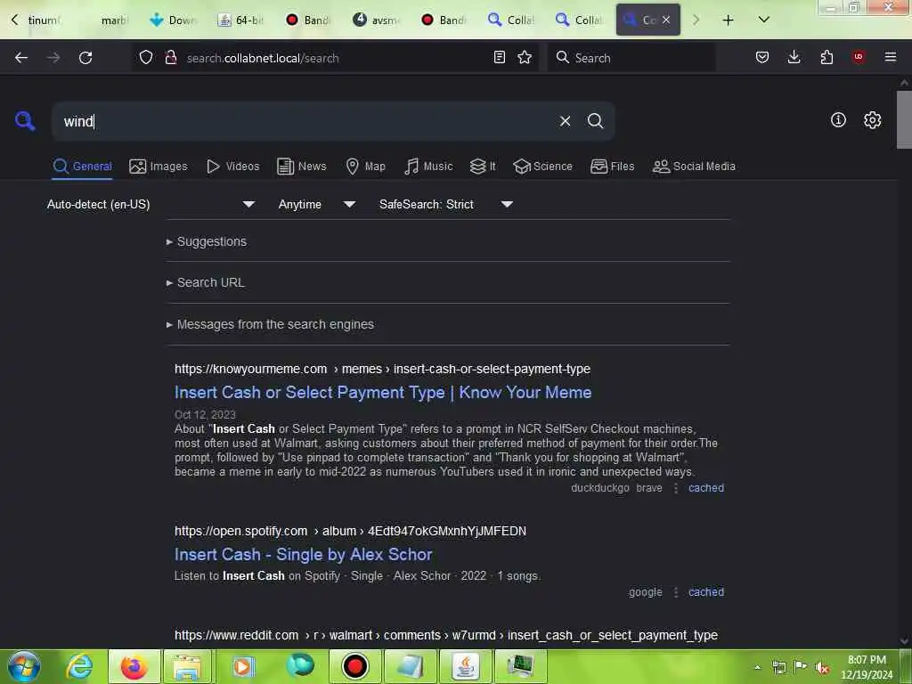Switch to the avsm browser tab
This screenshot has width=912, height=684.
click(x=376, y=20)
